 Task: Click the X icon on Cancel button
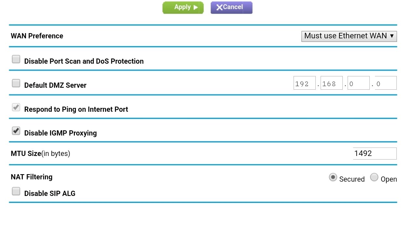[219, 7]
